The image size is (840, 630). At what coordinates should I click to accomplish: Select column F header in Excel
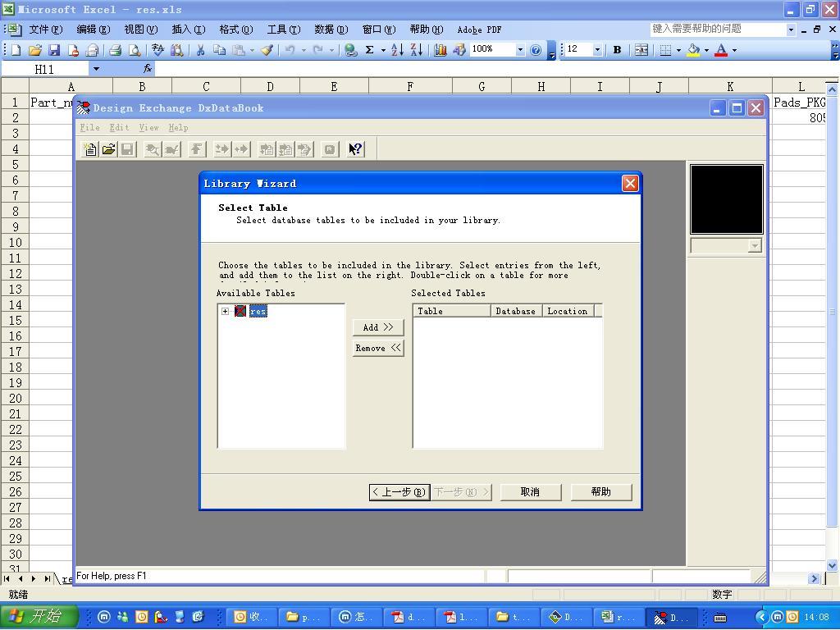tap(410, 86)
